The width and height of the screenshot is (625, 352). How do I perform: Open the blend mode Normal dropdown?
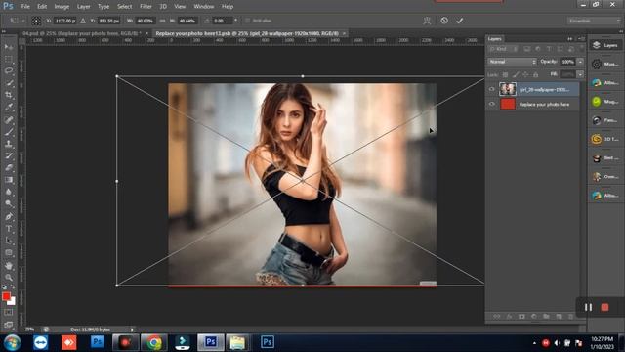click(x=512, y=62)
